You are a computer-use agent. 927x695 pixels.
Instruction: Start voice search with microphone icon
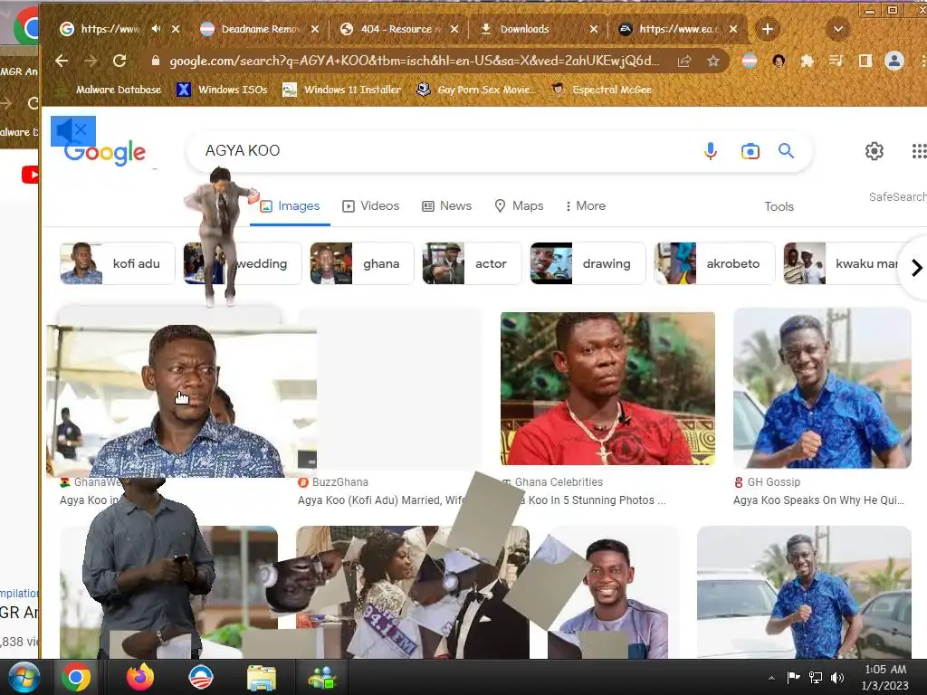click(x=711, y=151)
